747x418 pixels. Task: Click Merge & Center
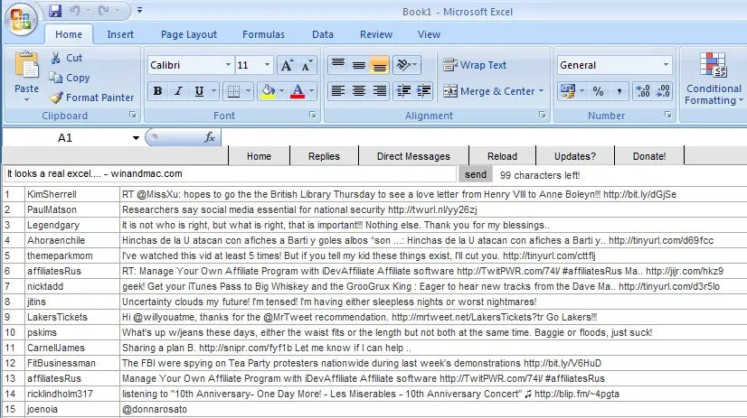pyautogui.click(x=488, y=91)
